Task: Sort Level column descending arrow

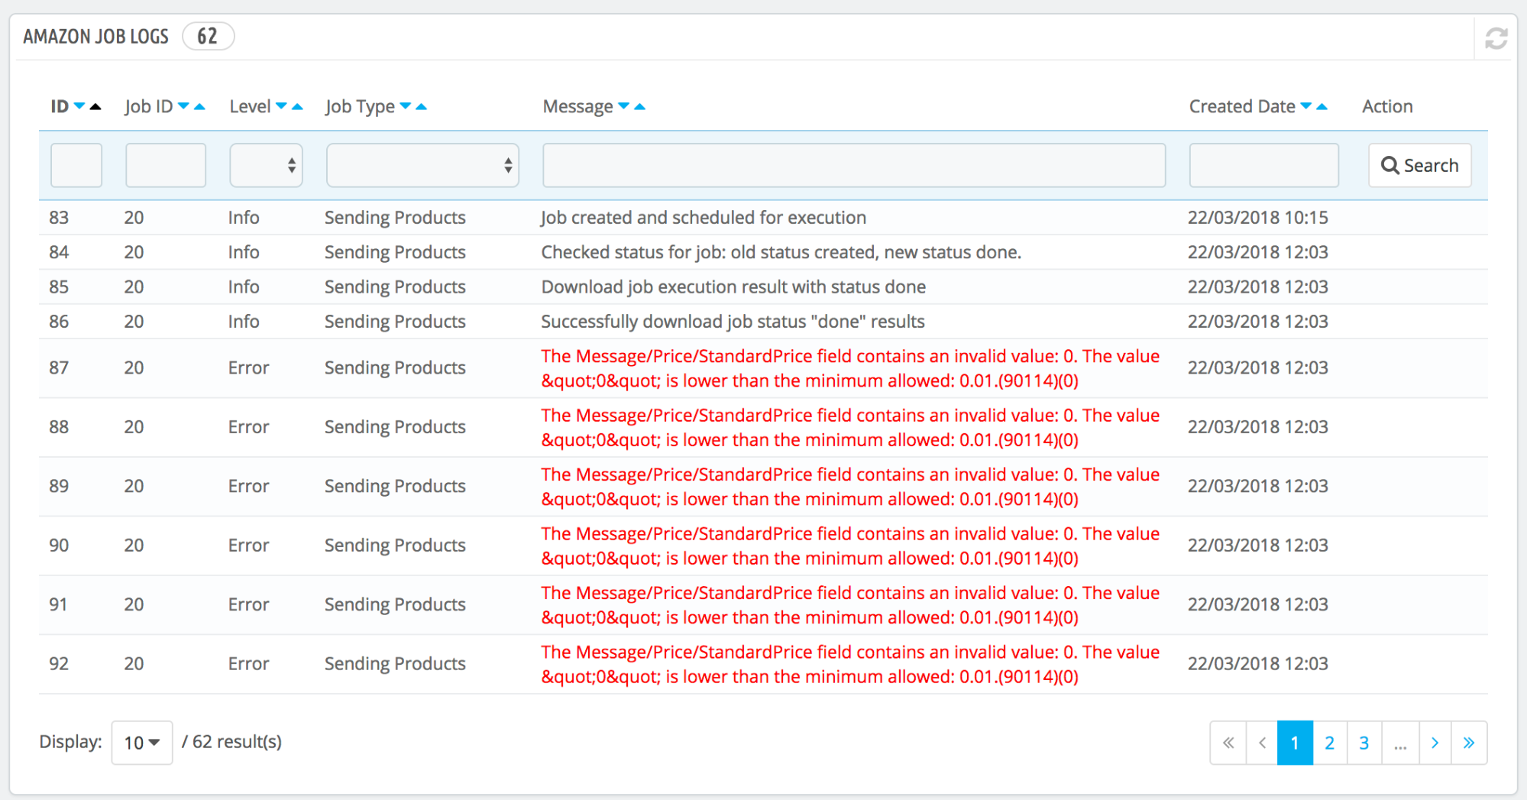Action: click(281, 106)
